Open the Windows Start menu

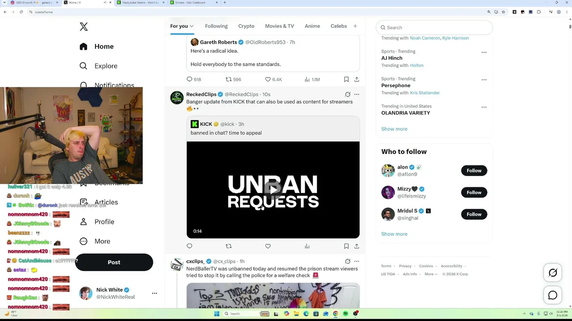click(x=217, y=314)
